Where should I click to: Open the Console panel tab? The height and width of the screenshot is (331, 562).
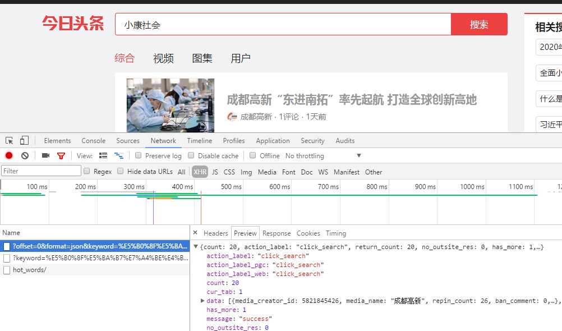[x=93, y=141]
